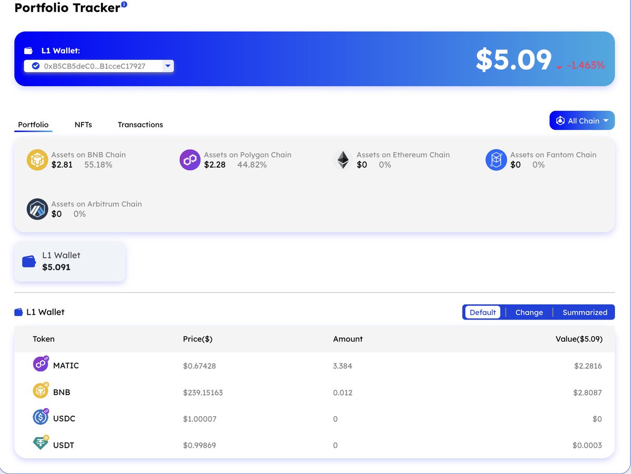The height and width of the screenshot is (474, 631).
Task: Click the wallet icon in the L1 Wallet card
Action: pyautogui.click(x=29, y=261)
